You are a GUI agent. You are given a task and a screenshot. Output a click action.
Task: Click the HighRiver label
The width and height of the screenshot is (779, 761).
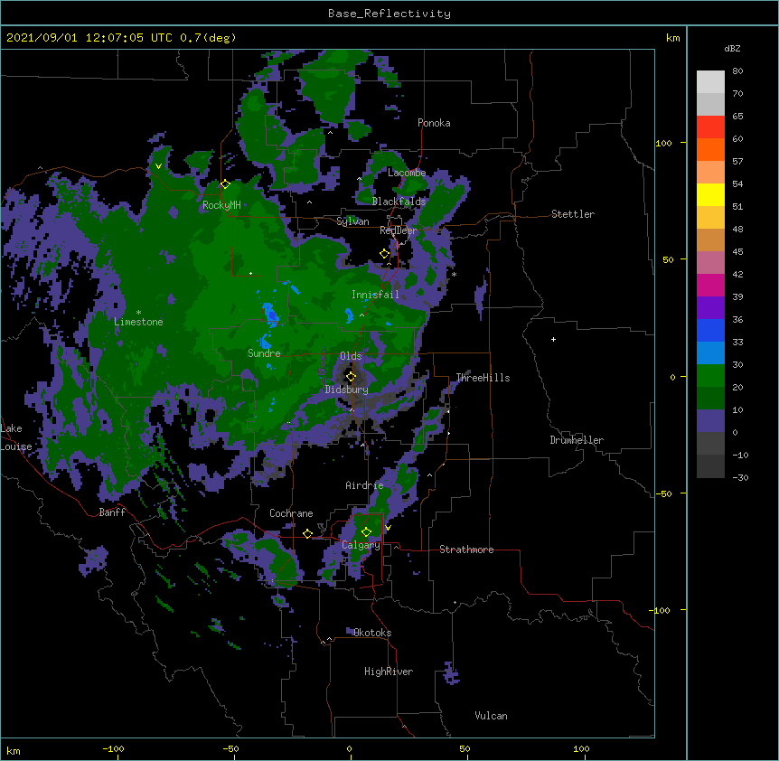[389, 672]
